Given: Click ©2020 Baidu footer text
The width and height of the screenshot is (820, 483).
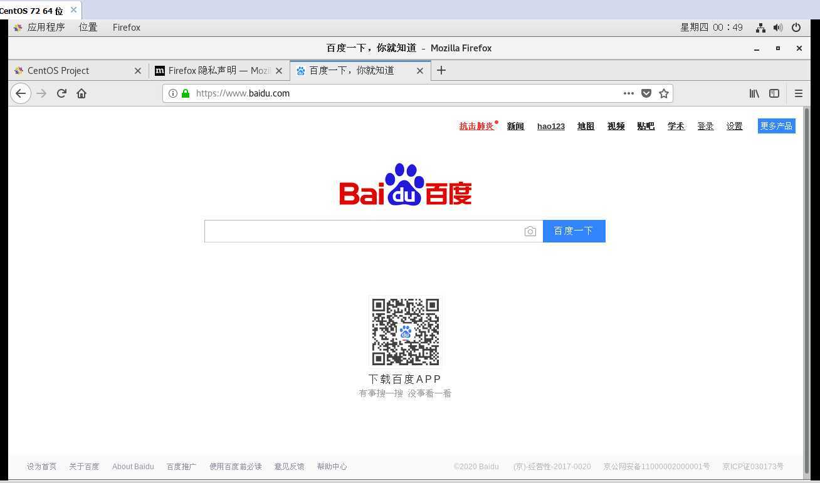Looking at the screenshot, I should pos(476,467).
